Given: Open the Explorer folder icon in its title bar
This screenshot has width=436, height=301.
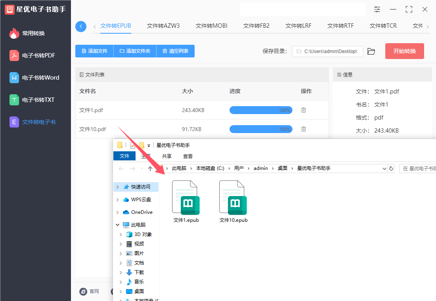Looking at the screenshot, I should (x=120, y=145).
